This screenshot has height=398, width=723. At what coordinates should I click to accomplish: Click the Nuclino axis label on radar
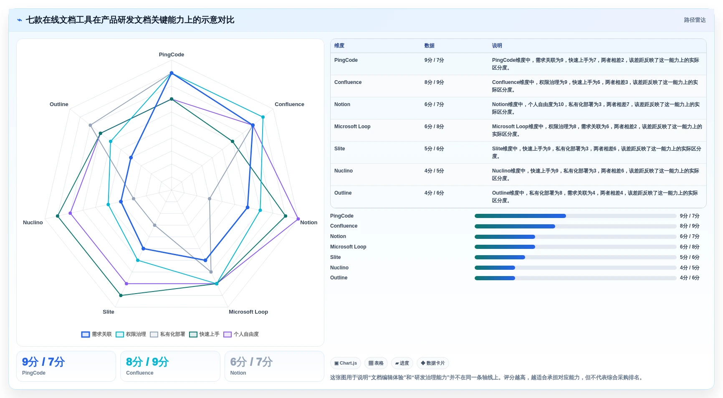coord(33,223)
